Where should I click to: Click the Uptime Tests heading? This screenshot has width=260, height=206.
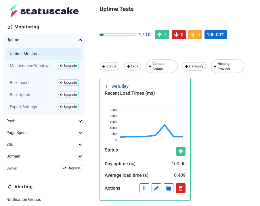(116, 9)
